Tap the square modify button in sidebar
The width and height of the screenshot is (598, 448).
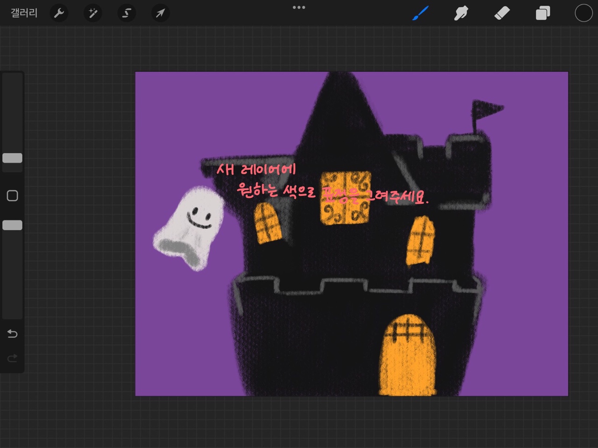click(x=13, y=196)
